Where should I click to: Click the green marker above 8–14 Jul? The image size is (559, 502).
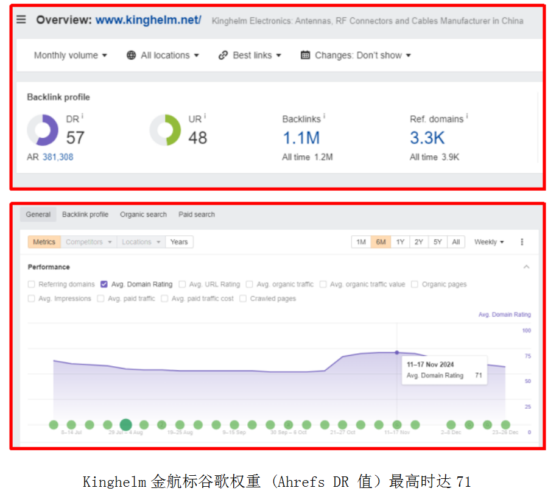click(x=71, y=425)
